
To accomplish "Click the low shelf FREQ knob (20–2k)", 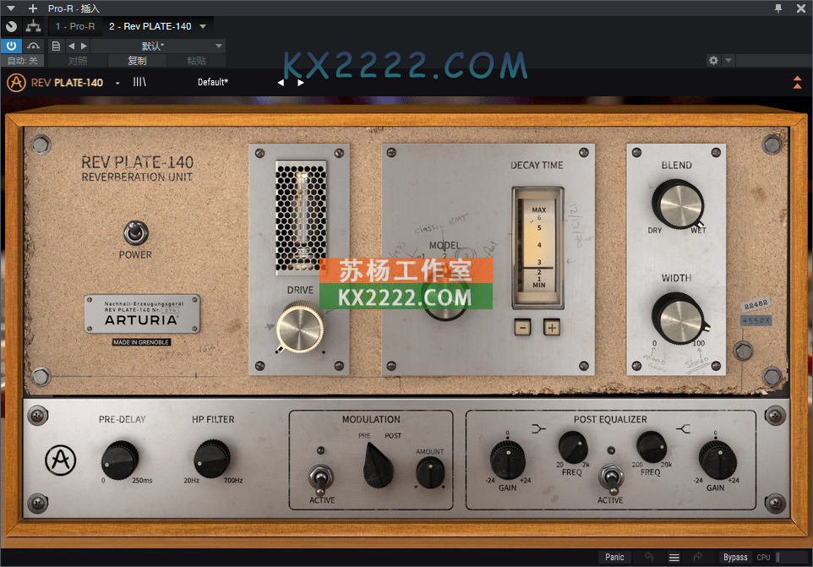I will (573, 447).
